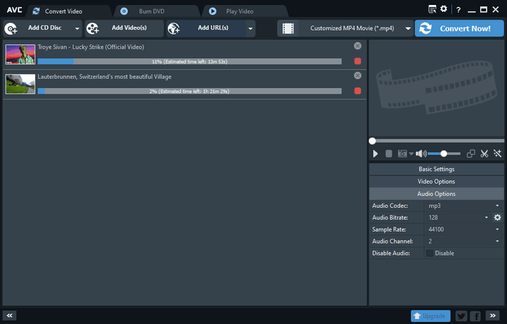Click the AVC logo in title bar
The image size is (507, 324).
click(15, 10)
